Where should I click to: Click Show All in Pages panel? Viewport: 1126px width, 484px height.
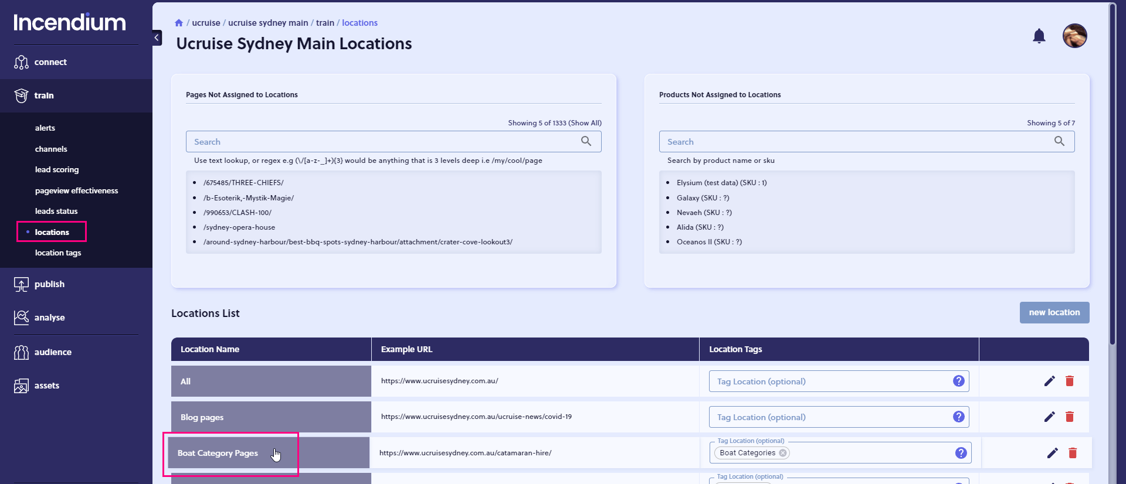pos(585,123)
